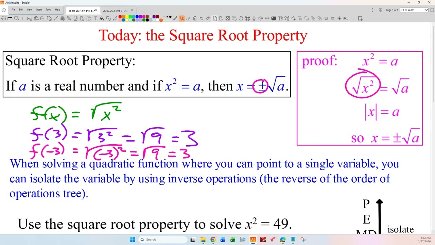Open the web browser globe icon near clock
The image size is (435, 245).
[x=247, y=18]
